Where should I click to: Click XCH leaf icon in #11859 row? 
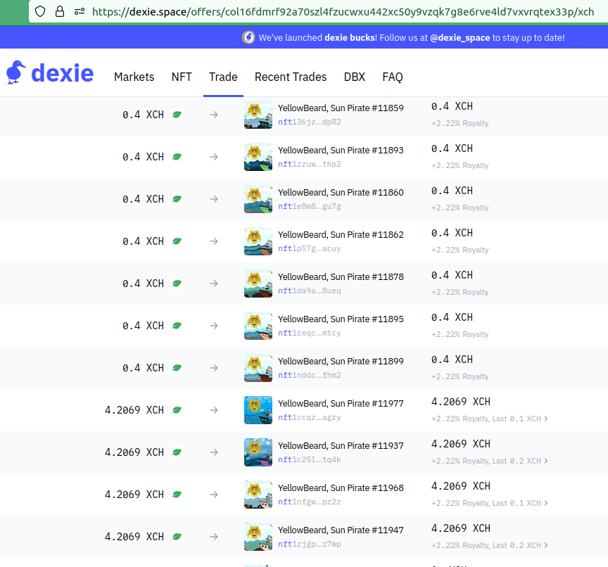coord(177,115)
